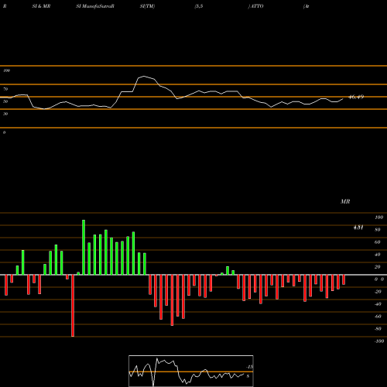Screen dimensions: 387x387
Task: Click the longest red histogram bar
Action: point(73,306)
